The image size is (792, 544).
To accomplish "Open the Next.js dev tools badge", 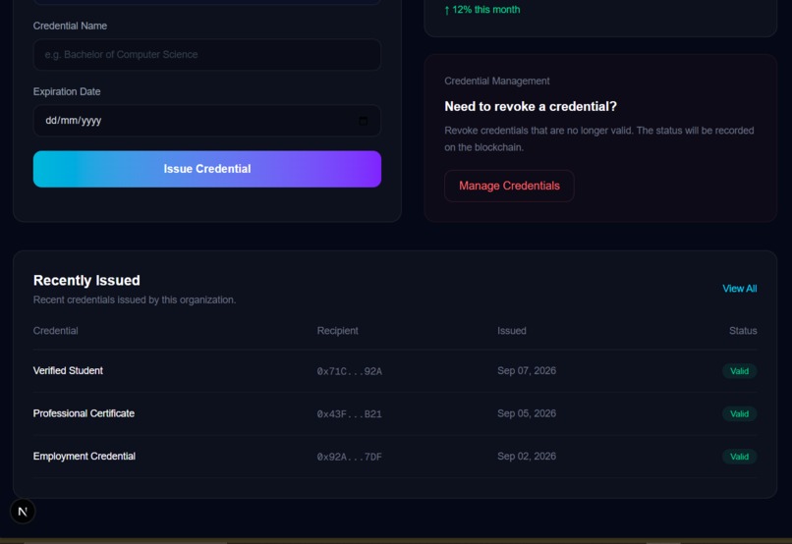I will click(x=23, y=512).
